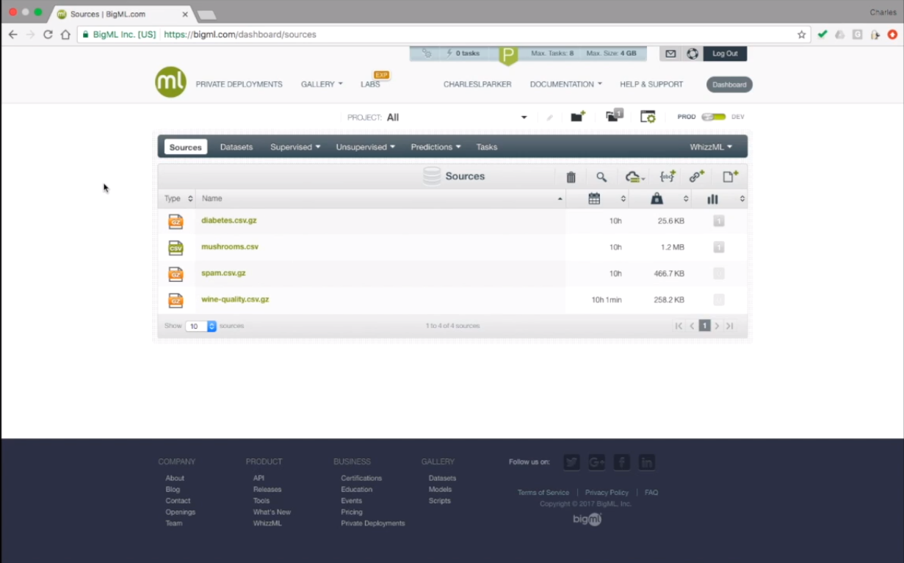Click the GZ file icon for diabetes.csv.gz
The height and width of the screenshot is (563, 904).
(x=176, y=221)
